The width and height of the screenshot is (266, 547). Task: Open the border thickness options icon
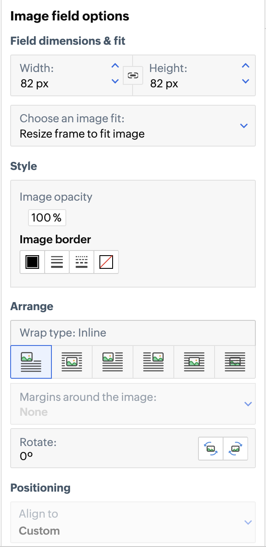[x=57, y=262]
